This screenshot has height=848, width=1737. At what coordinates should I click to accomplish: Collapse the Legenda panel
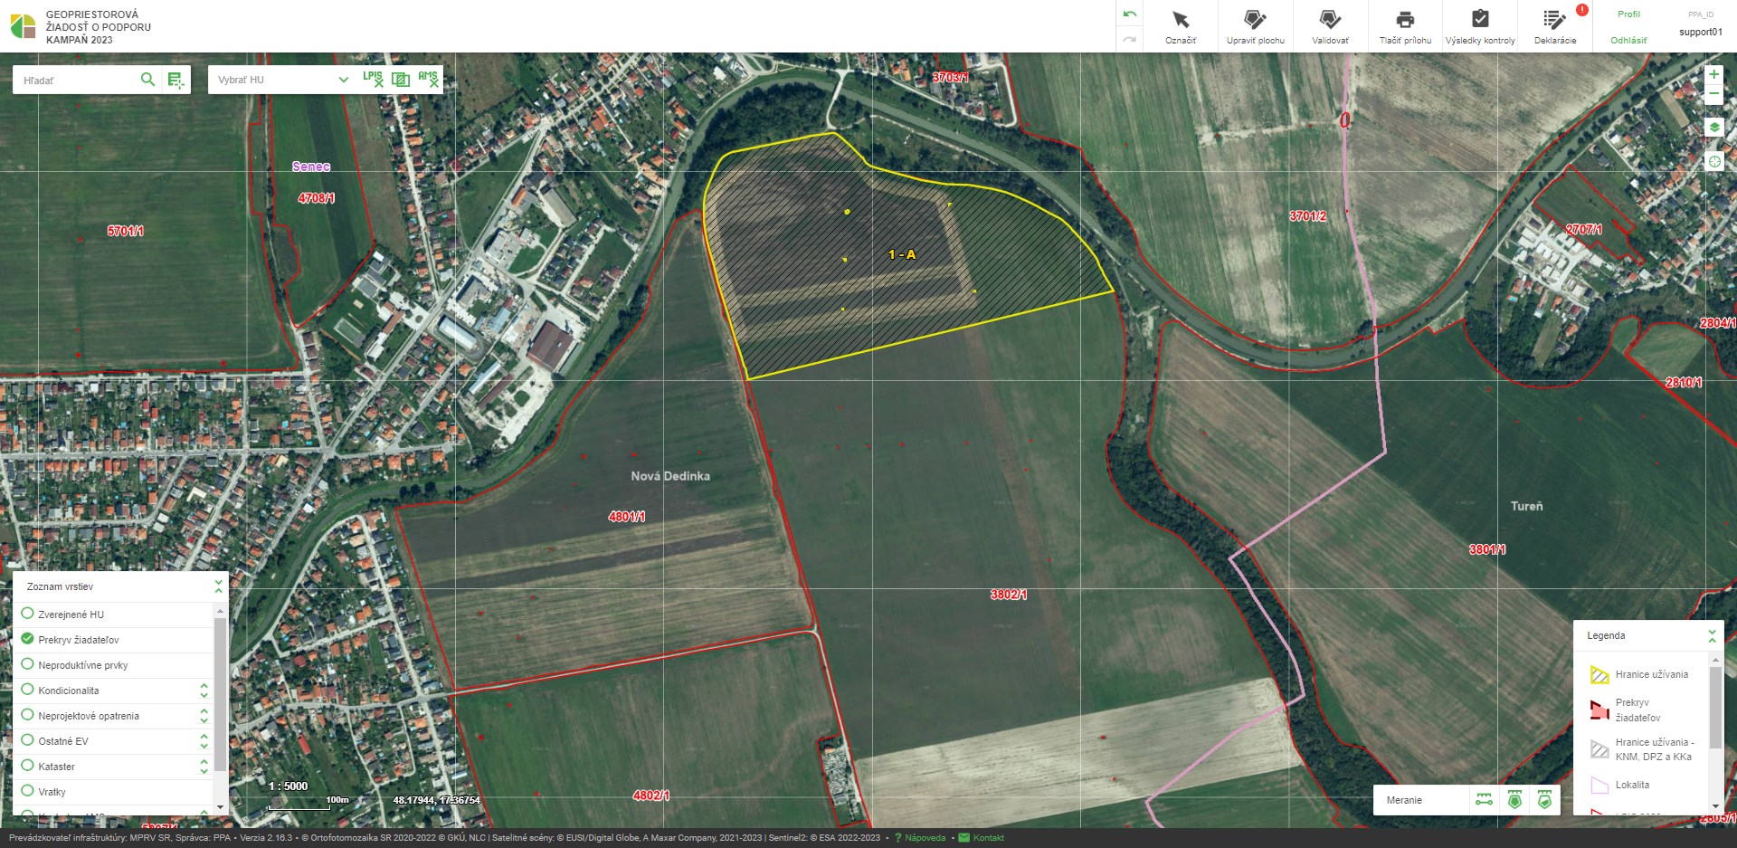1712,635
